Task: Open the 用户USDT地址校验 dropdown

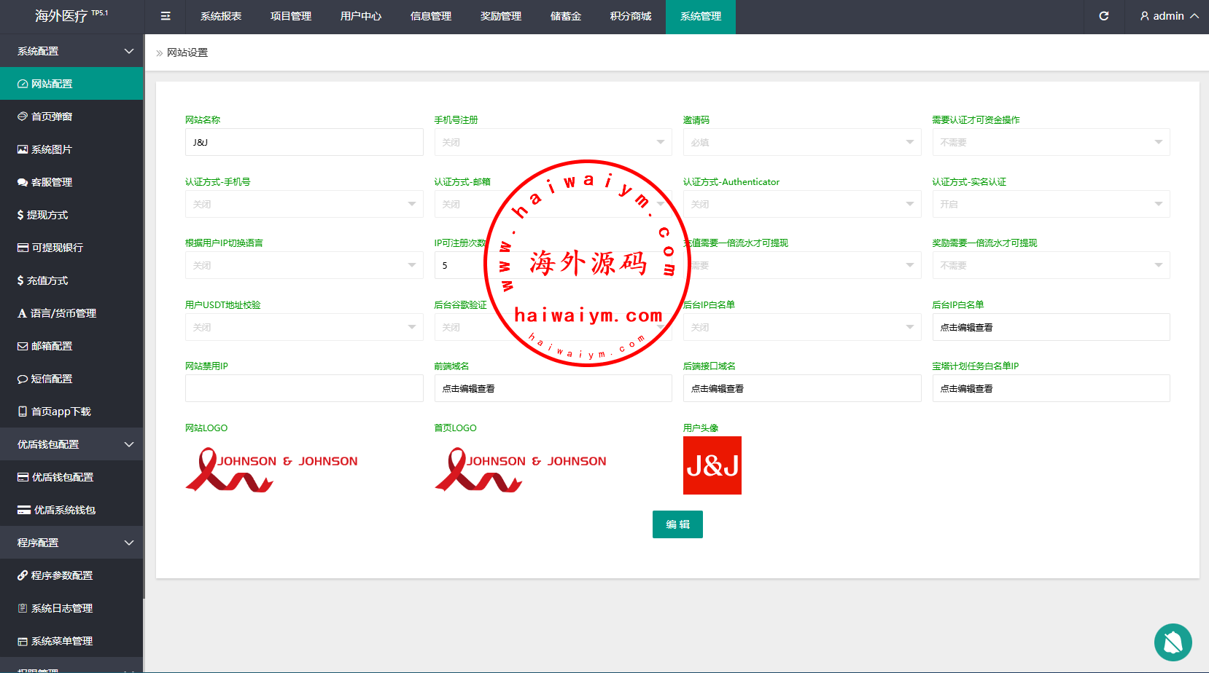Action: pyautogui.click(x=304, y=327)
